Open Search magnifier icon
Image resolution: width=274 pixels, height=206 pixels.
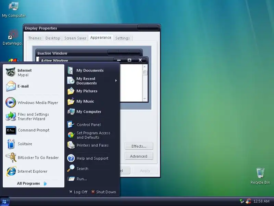click(71, 168)
